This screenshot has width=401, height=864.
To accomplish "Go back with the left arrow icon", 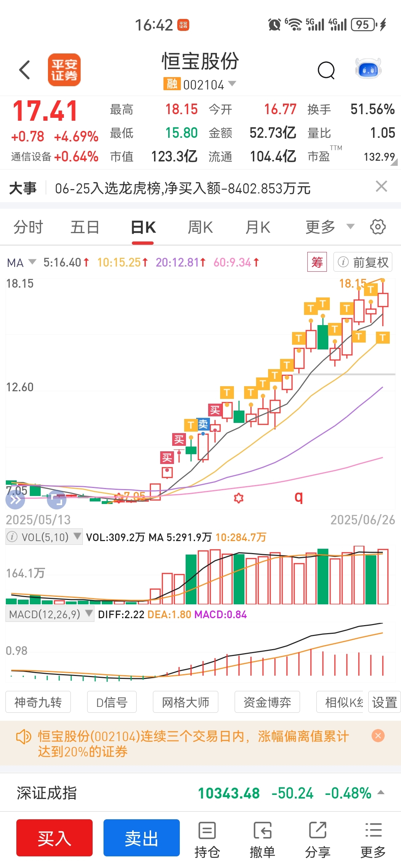I will click(25, 70).
